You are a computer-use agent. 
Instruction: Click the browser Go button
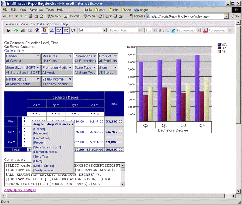tap(235, 16)
